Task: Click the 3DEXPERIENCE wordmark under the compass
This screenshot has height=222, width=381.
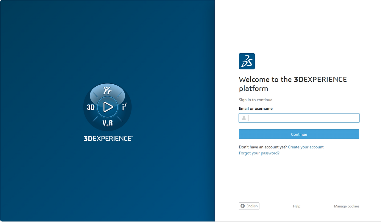Action: tap(108, 138)
